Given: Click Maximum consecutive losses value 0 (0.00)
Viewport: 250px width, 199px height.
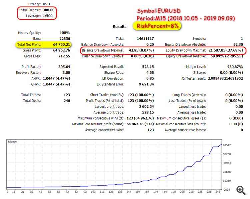Looking at the screenshot, I should click(x=236, y=118).
